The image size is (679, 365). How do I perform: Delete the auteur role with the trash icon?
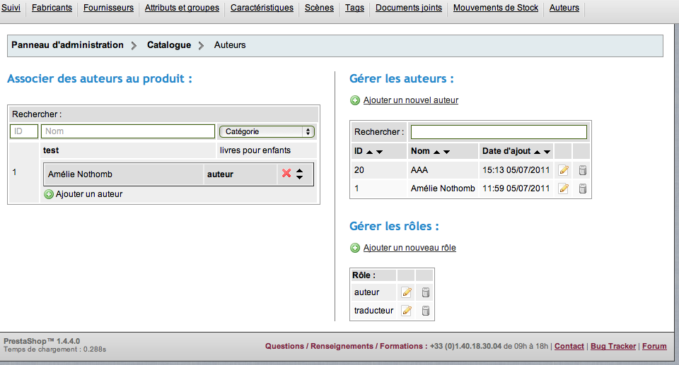(426, 292)
